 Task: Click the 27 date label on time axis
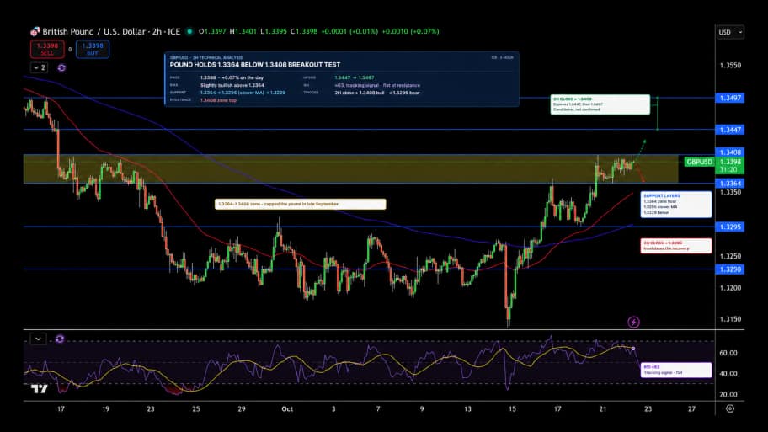pyautogui.click(x=691, y=408)
